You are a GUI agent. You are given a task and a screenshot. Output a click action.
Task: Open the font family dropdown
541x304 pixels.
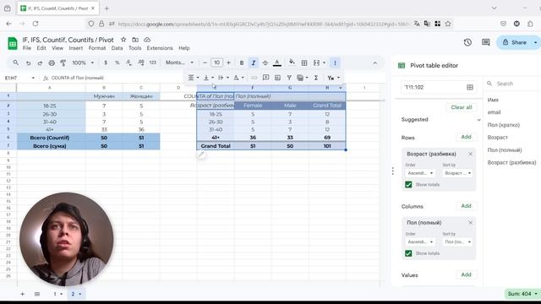tap(179, 62)
